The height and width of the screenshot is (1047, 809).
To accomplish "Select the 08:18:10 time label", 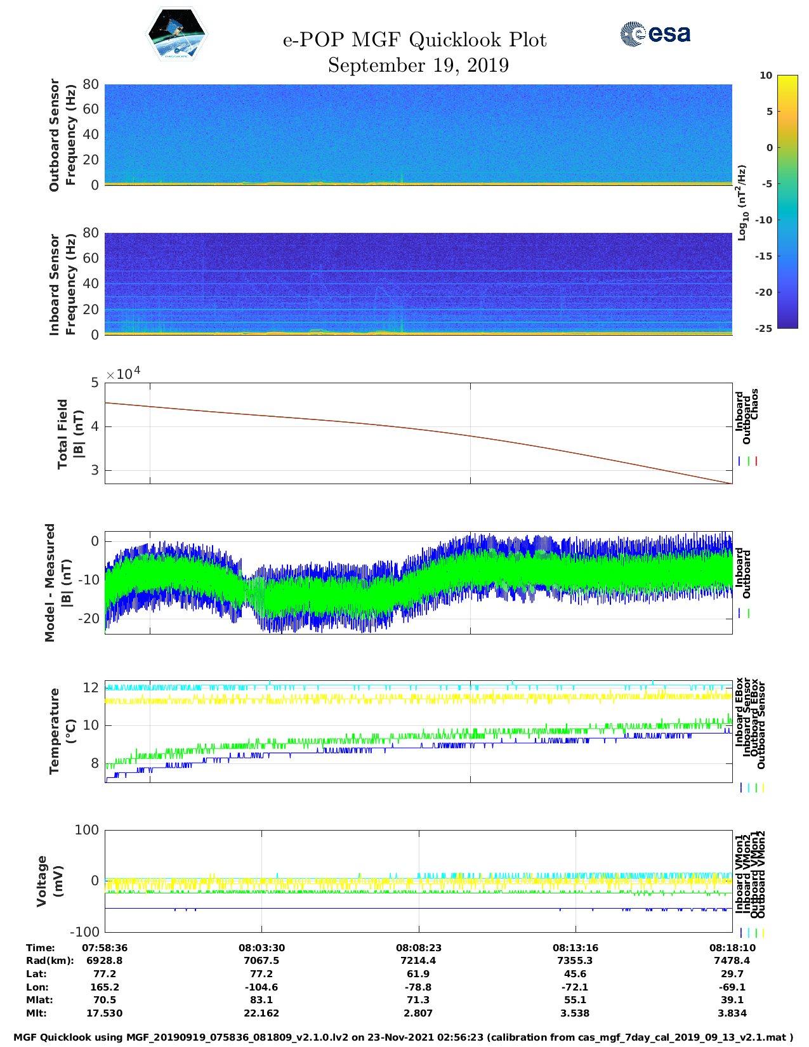I will (x=732, y=947).
